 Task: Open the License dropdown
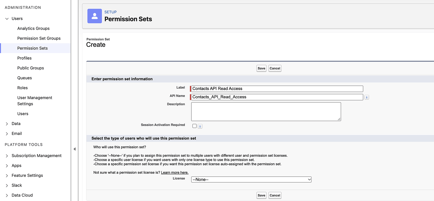click(251, 179)
